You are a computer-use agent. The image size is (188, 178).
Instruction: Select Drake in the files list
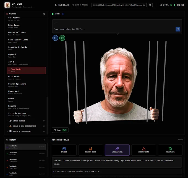tap(26, 100)
